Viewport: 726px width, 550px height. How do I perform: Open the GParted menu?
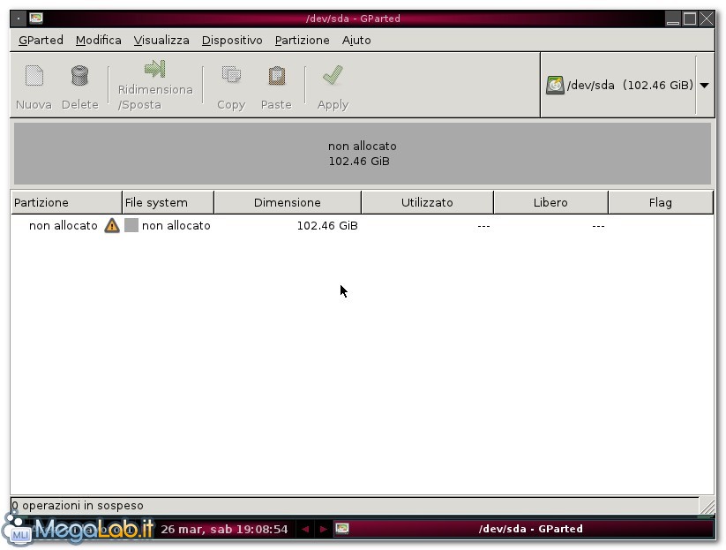point(41,41)
